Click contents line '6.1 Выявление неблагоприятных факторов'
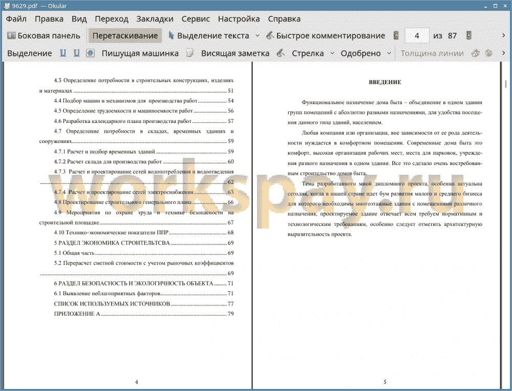The width and height of the screenshot is (512, 391). pyautogui.click(x=144, y=293)
